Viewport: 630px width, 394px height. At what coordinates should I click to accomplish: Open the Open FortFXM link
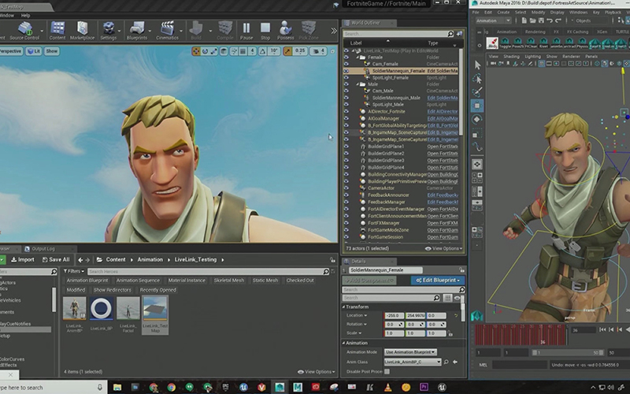coord(443,223)
